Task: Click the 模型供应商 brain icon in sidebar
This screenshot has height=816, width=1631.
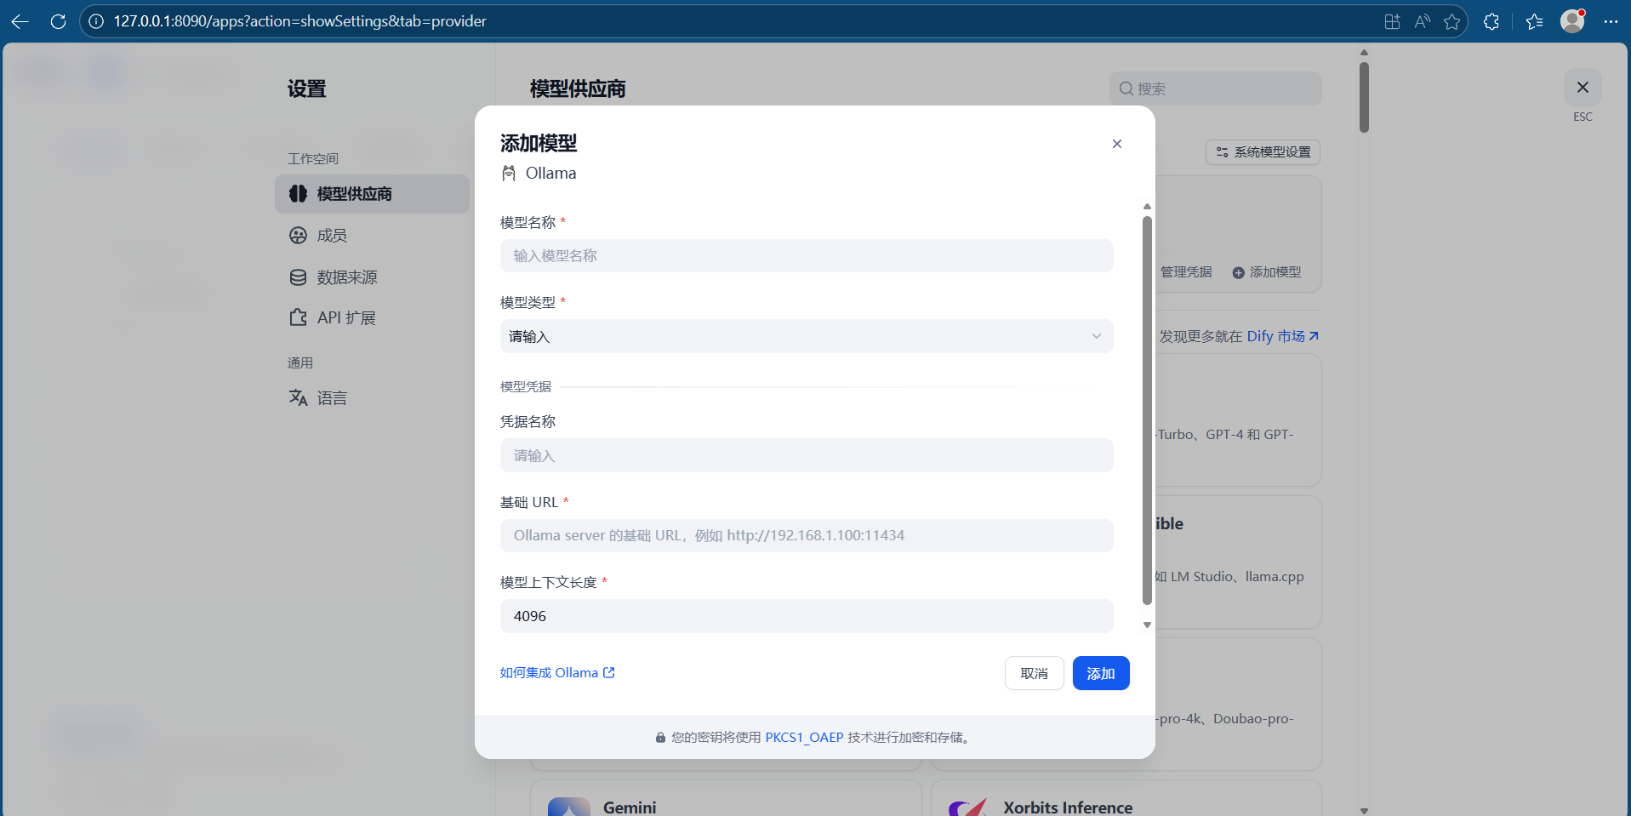Action: click(298, 194)
